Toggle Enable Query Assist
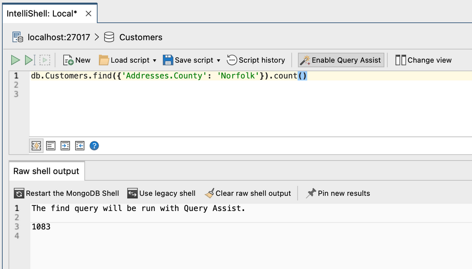The height and width of the screenshot is (269, 472). pos(341,60)
